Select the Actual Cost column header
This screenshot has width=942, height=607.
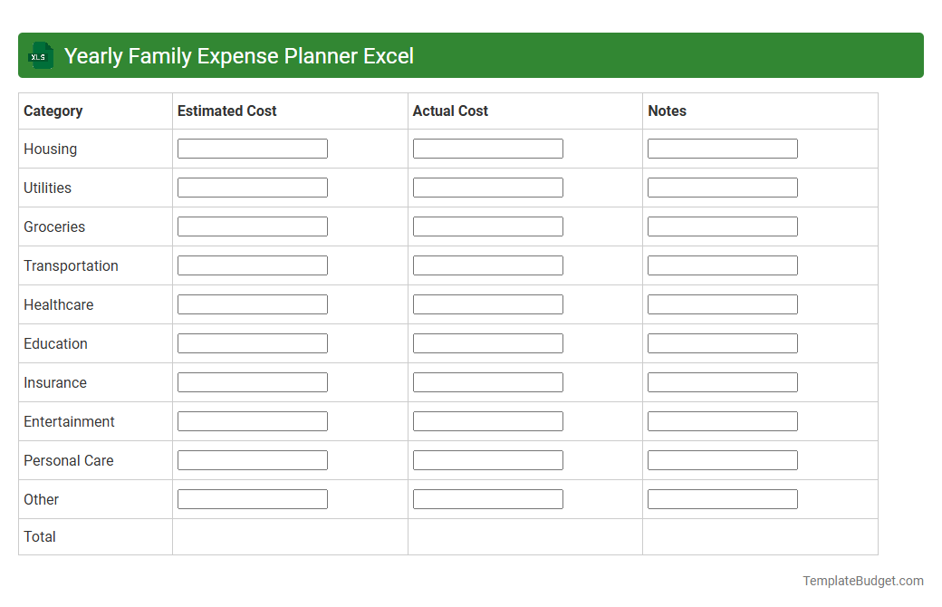coord(450,111)
